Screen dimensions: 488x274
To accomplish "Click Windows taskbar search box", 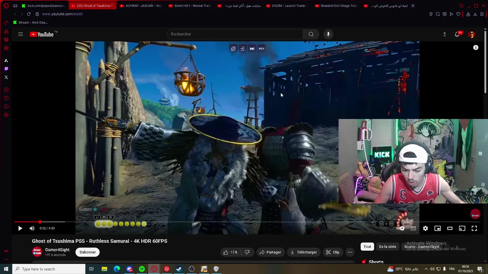I will coord(49,269).
